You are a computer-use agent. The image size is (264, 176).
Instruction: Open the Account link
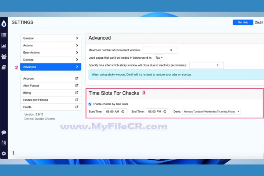[x=51, y=78]
